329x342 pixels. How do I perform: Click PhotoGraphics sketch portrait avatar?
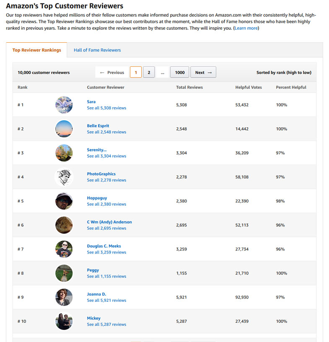[64, 177]
